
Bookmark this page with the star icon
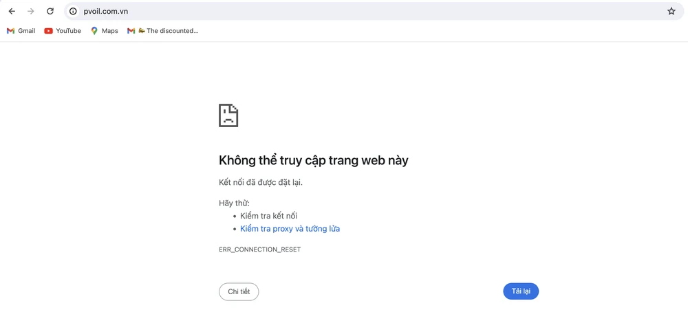pos(671,12)
